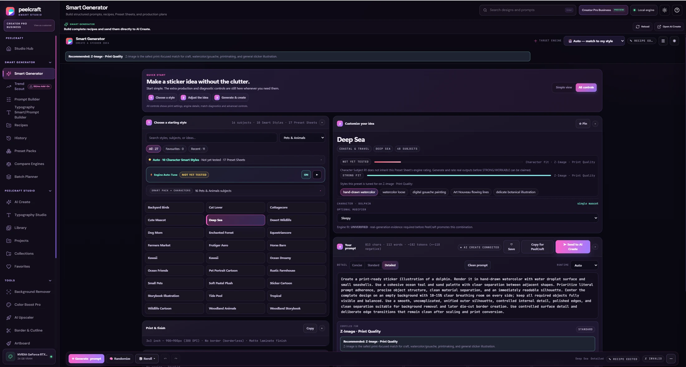Open History via its clock icon
686x367 pixels.
coord(9,138)
